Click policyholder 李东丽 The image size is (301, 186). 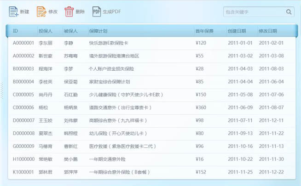click(x=45, y=43)
